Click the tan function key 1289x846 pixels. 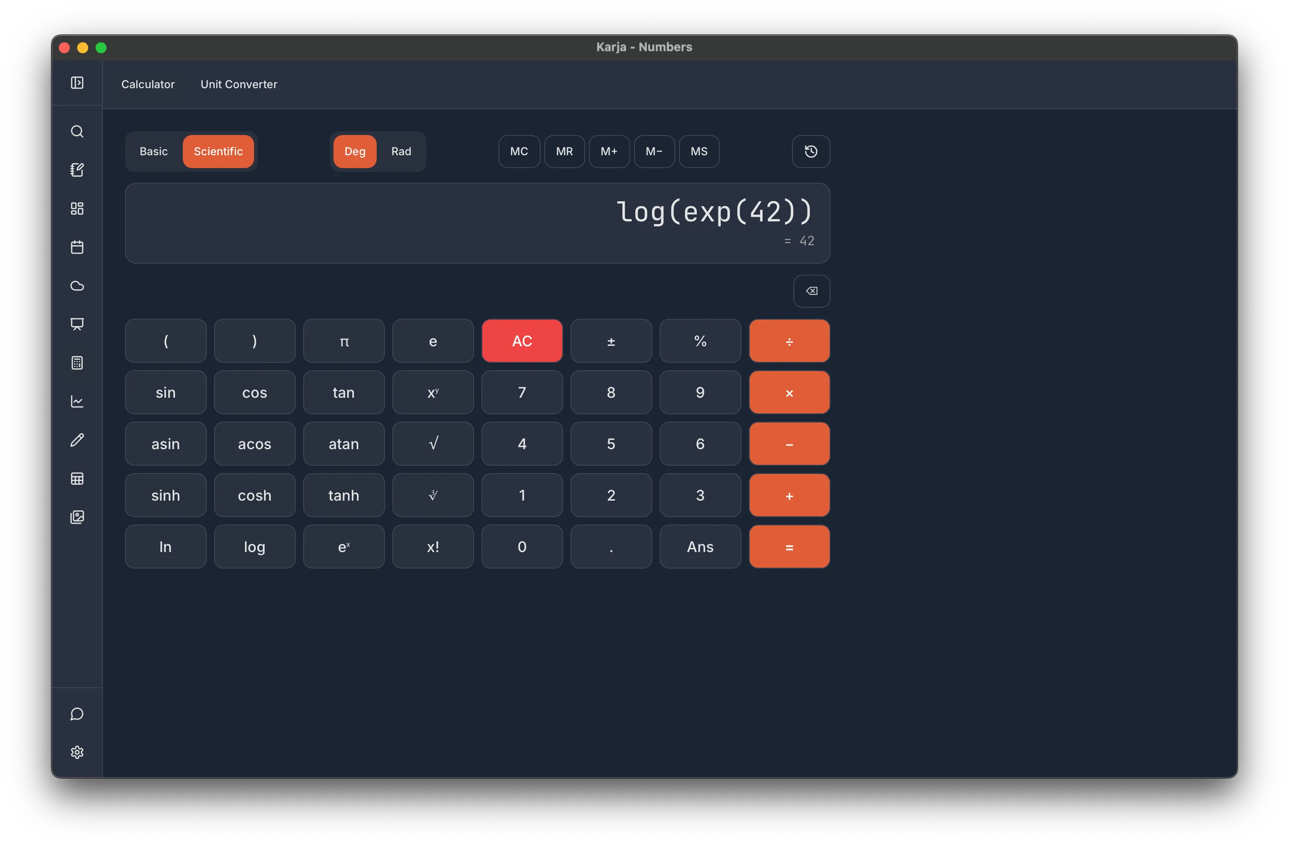coord(344,393)
